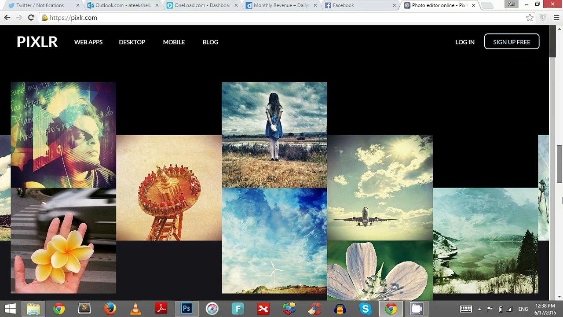Open the carnival swing ride photo
The height and width of the screenshot is (317, 563).
[x=169, y=188]
